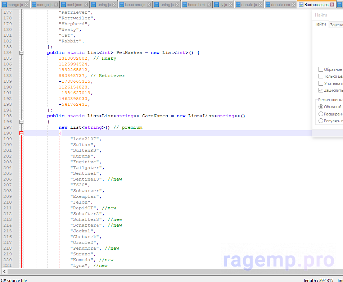
Task: Switch to the donate.js tab
Action: [x=249, y=5]
